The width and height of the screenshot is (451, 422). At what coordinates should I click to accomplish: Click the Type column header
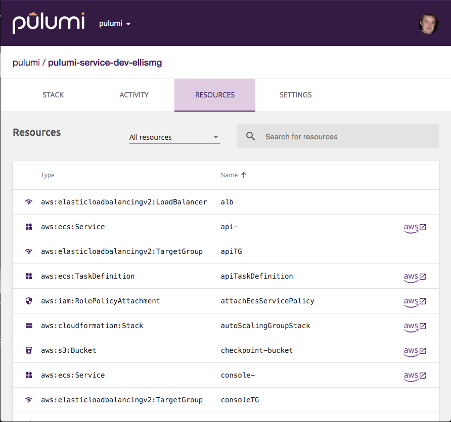(x=48, y=175)
